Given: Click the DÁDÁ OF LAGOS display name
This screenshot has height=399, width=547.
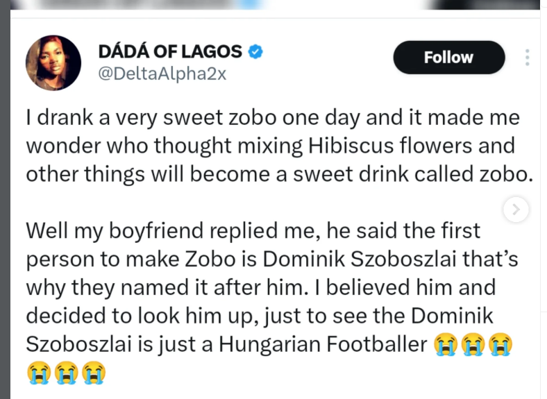Looking at the screenshot, I should 170,52.
